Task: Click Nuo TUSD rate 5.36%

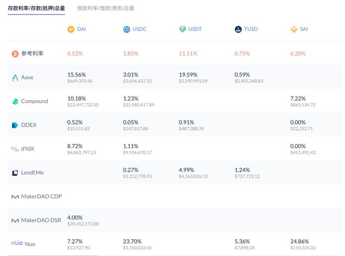Action: [242, 241]
